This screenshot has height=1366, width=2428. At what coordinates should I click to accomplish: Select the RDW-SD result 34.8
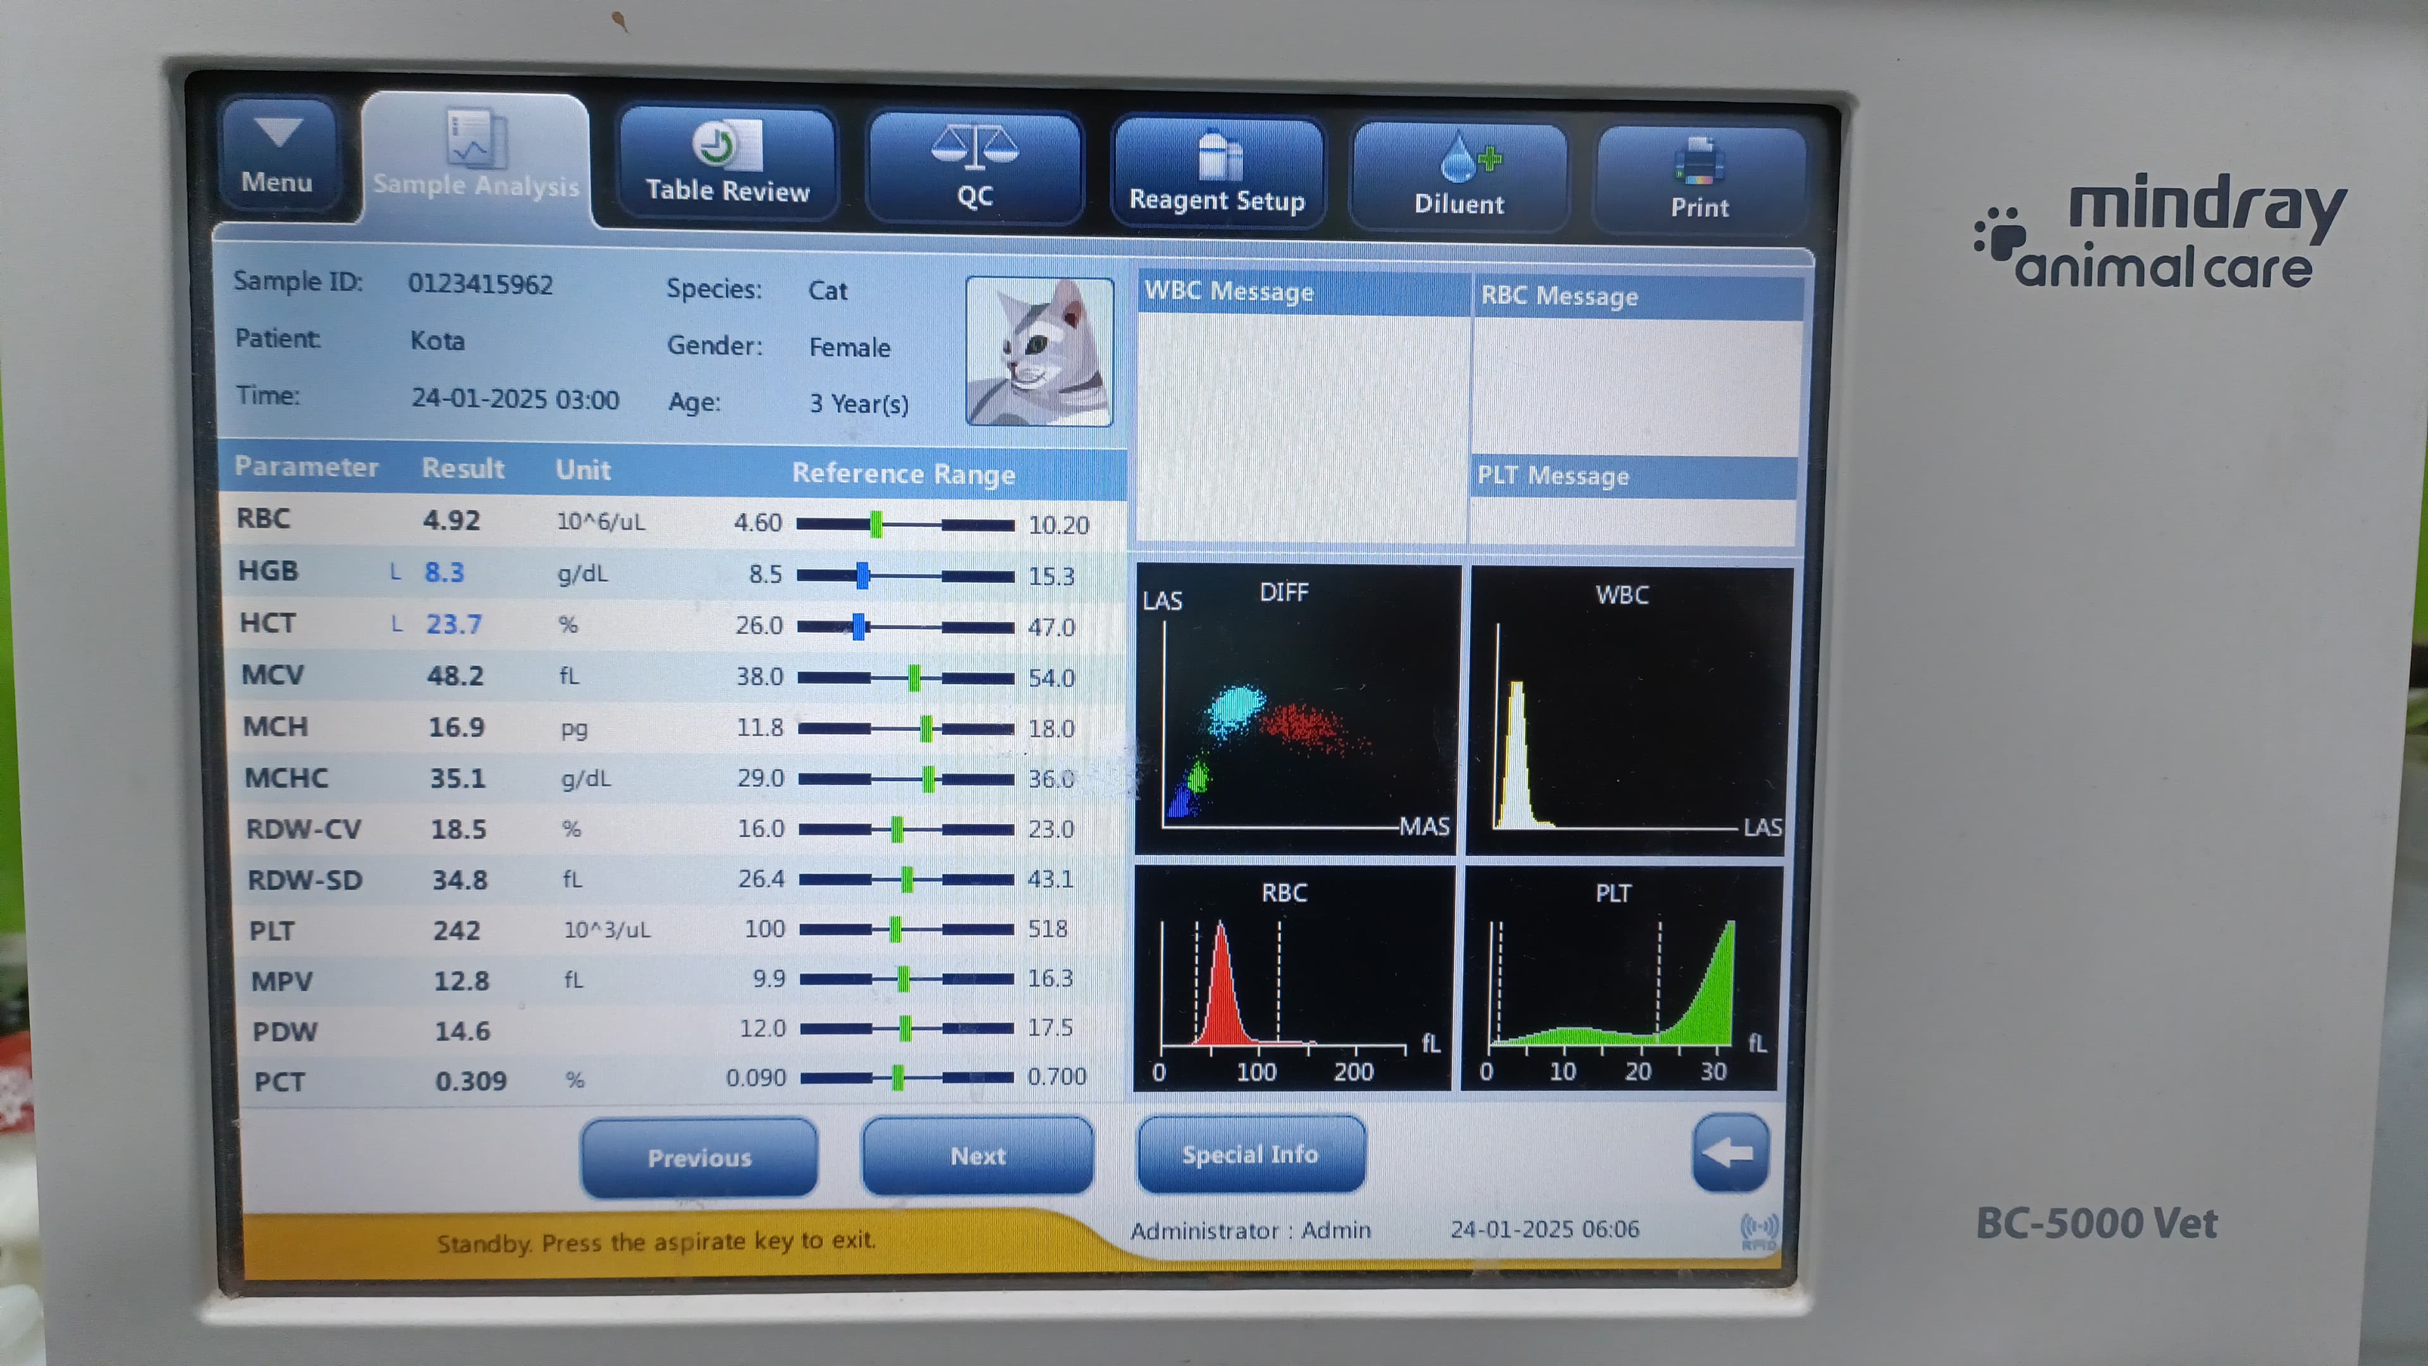pos(460,880)
